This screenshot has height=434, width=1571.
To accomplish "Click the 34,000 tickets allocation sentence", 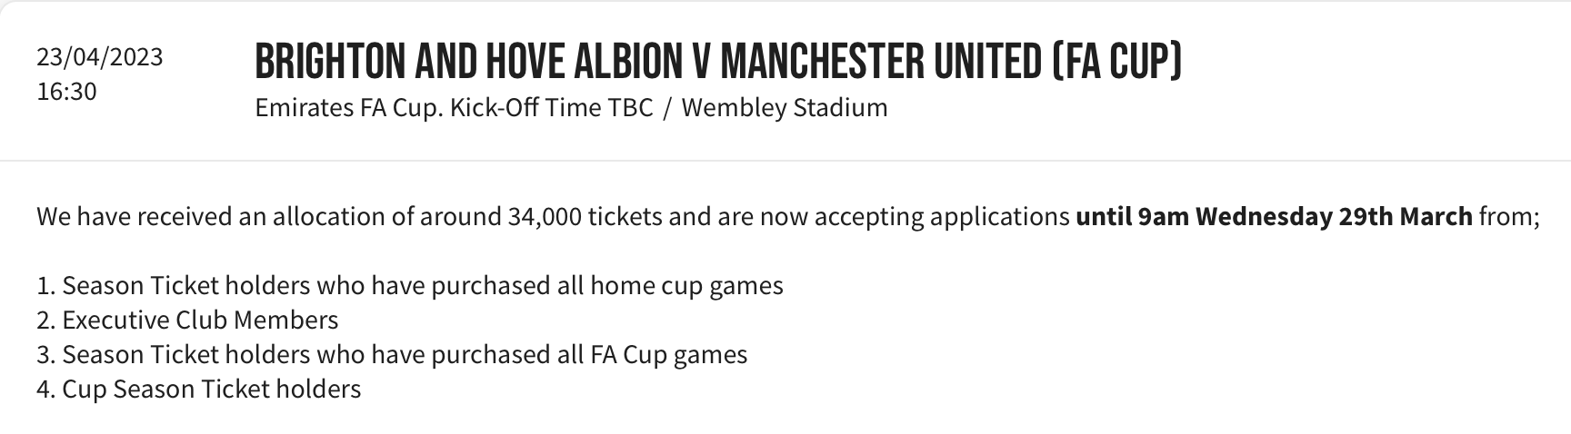I will click(x=787, y=218).
